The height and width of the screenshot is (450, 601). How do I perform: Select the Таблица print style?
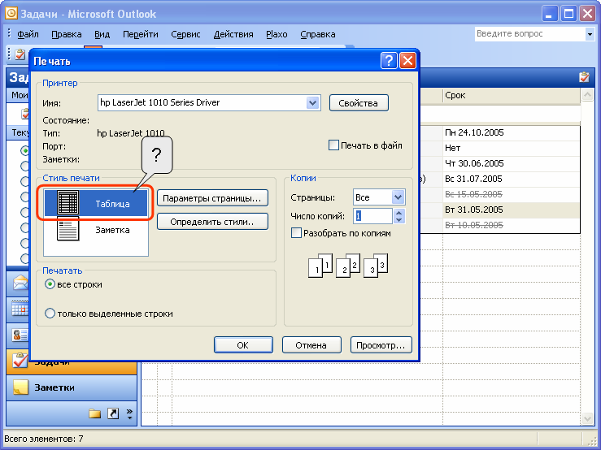coord(96,203)
